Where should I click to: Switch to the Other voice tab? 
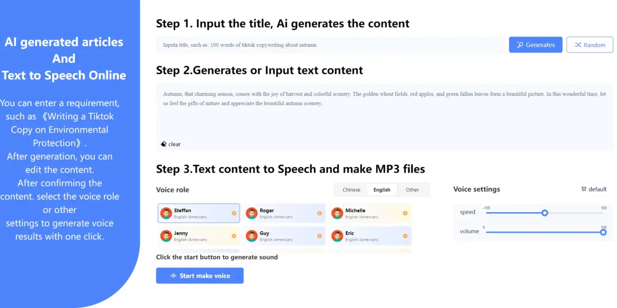(x=412, y=190)
